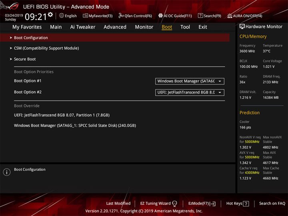
Task: Click the Prediction heading
Action: (x=250, y=113)
